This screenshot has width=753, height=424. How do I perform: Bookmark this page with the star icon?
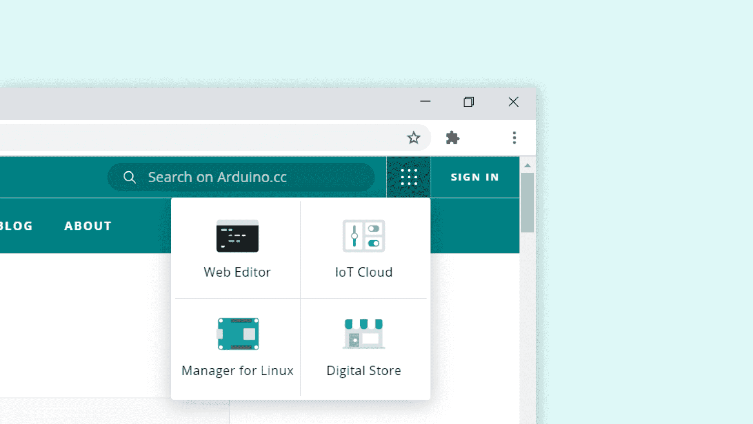(x=413, y=138)
